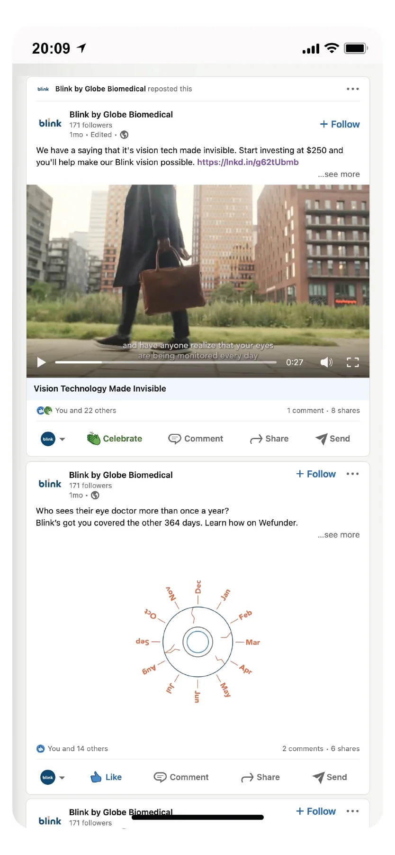Open the '1 comment' count on the first post
The width and height of the screenshot is (395, 855).
click(305, 411)
